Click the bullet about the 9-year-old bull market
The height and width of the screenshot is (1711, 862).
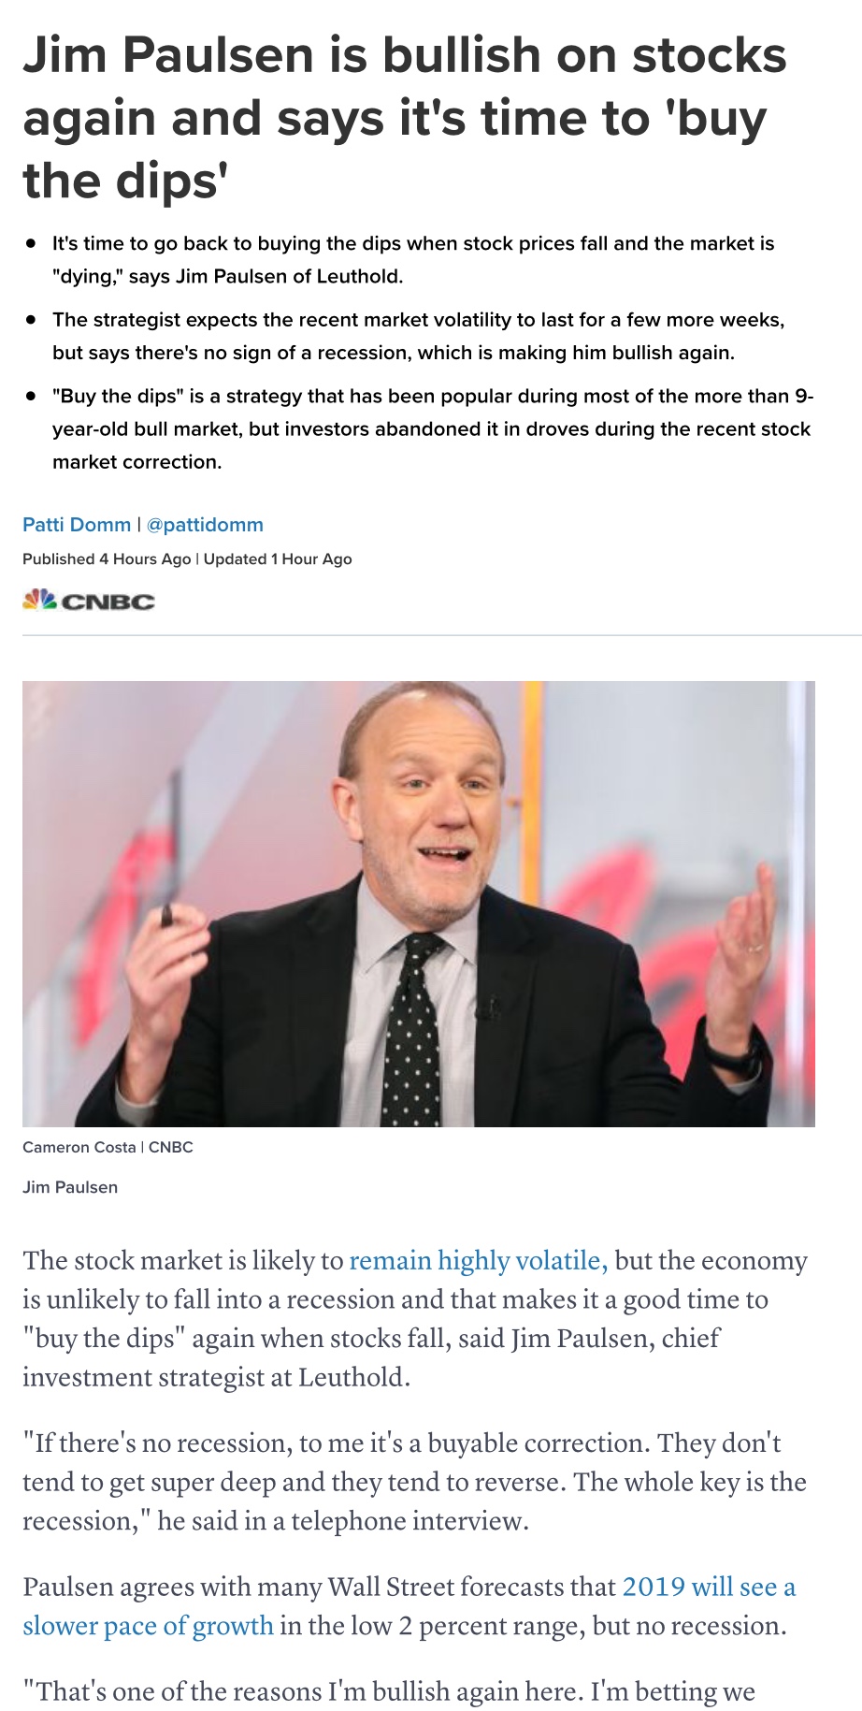click(x=432, y=429)
